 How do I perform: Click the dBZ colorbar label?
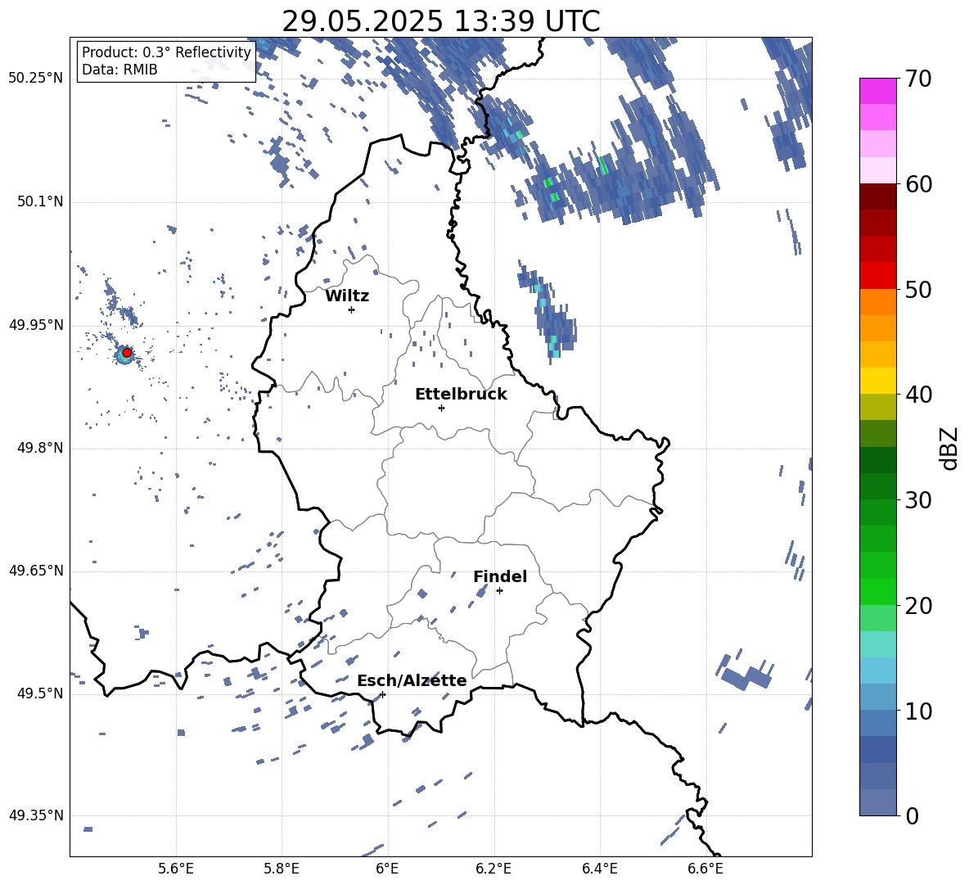pos(949,448)
